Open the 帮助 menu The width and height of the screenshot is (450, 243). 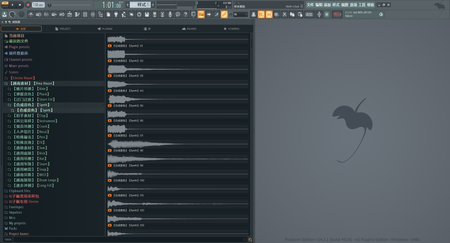pyautogui.click(x=370, y=5)
